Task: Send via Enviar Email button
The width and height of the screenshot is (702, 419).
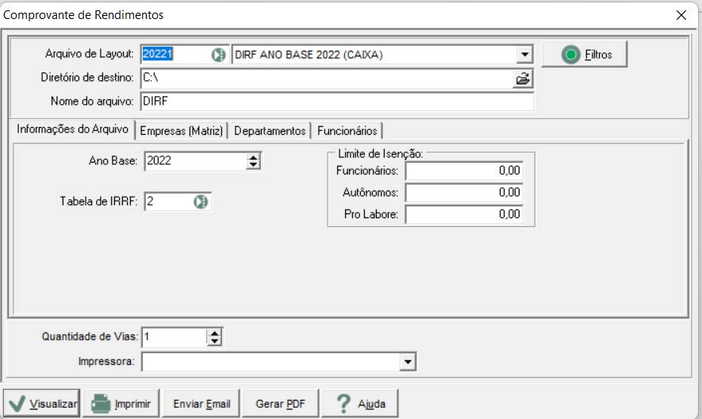Action: click(201, 404)
